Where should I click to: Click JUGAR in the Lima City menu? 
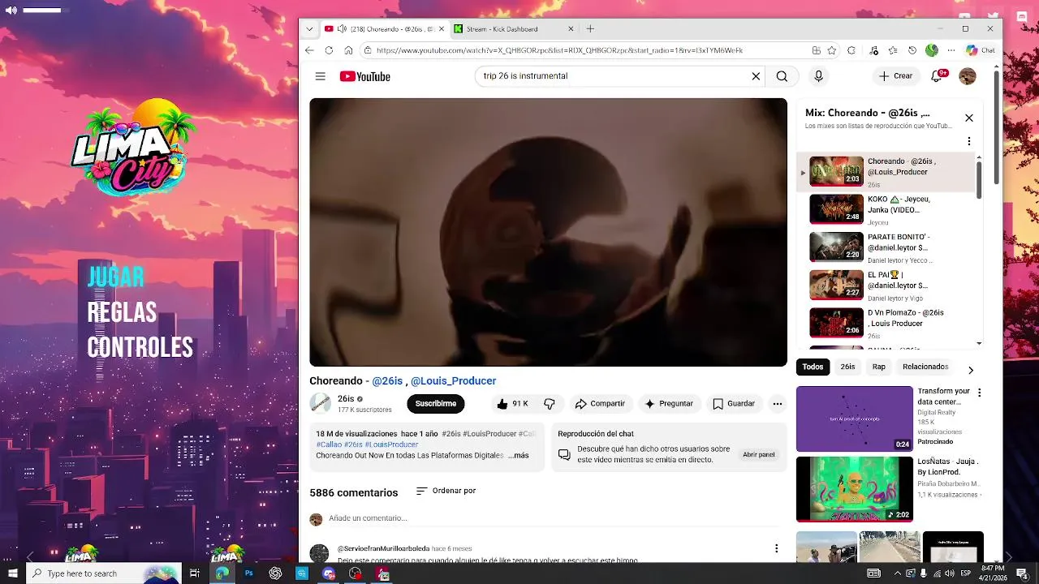click(115, 277)
